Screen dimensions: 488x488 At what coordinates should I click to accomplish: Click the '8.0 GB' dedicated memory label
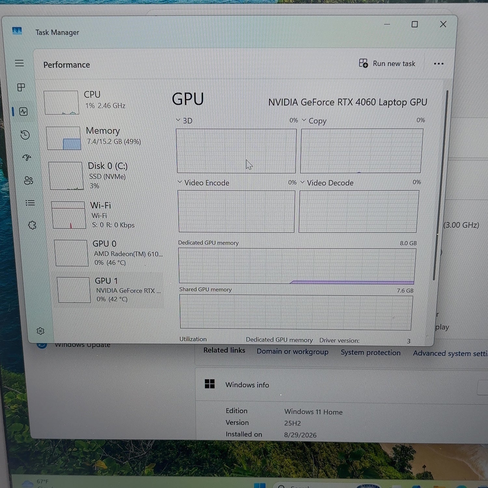coord(408,243)
